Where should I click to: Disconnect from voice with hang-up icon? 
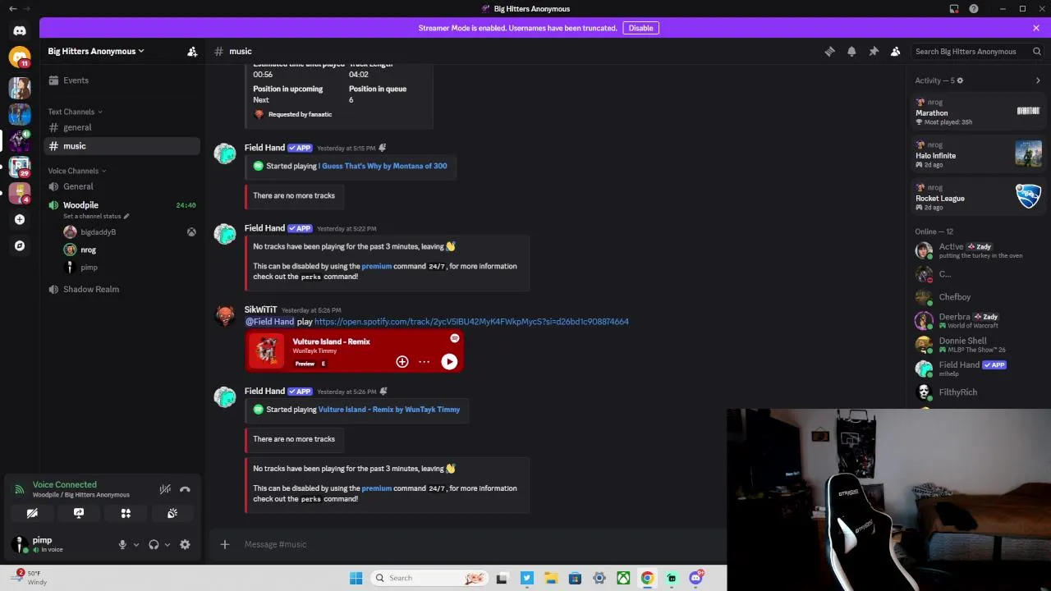point(185,489)
